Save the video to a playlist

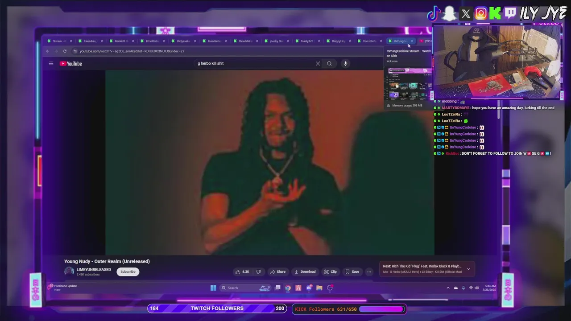pos(352,272)
